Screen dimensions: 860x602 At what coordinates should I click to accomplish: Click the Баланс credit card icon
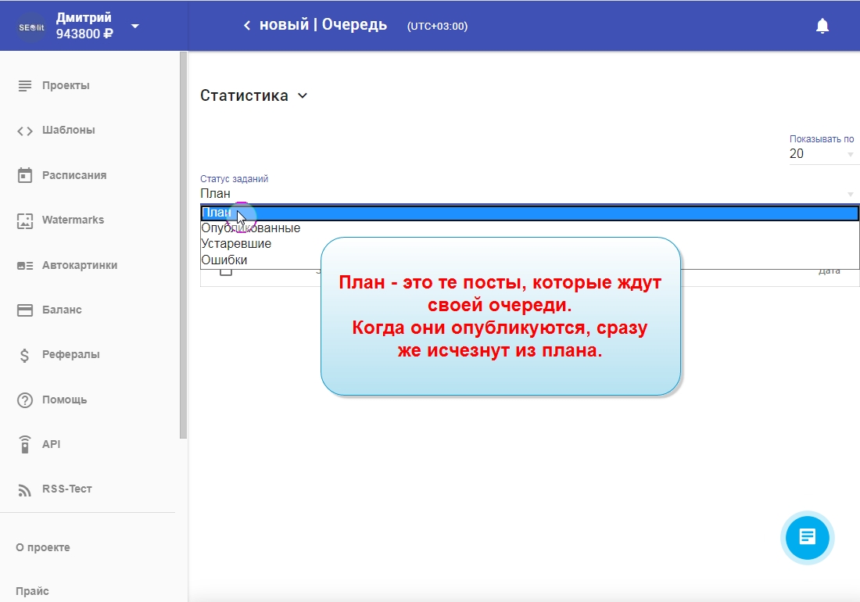tap(25, 310)
